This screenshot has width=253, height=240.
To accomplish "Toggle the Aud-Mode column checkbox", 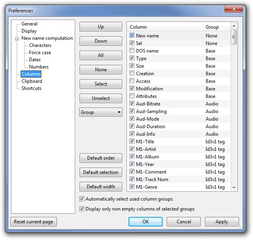I will click(132, 119).
